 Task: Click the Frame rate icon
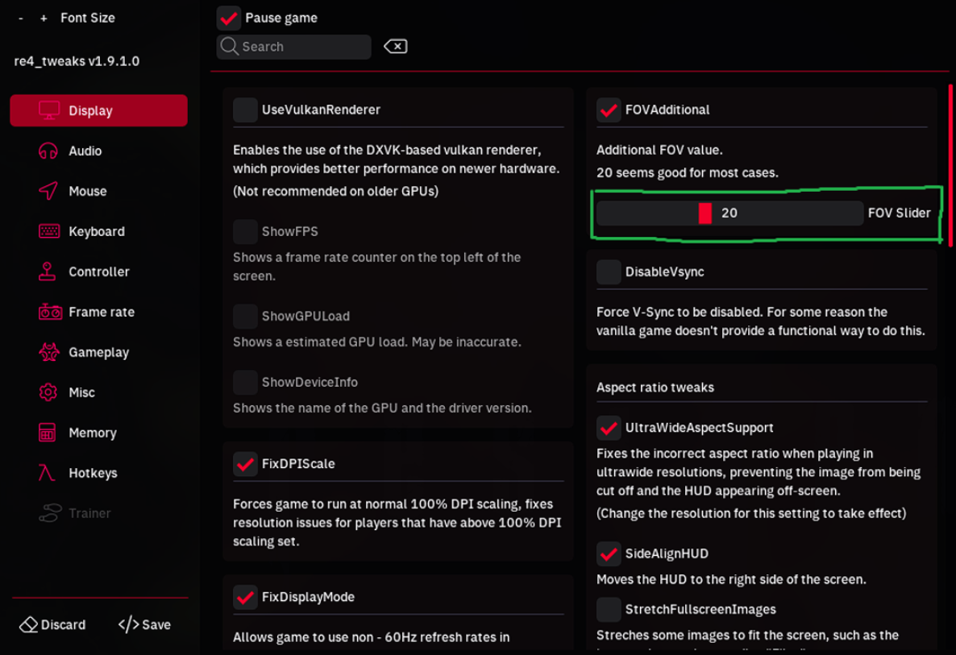coord(49,312)
